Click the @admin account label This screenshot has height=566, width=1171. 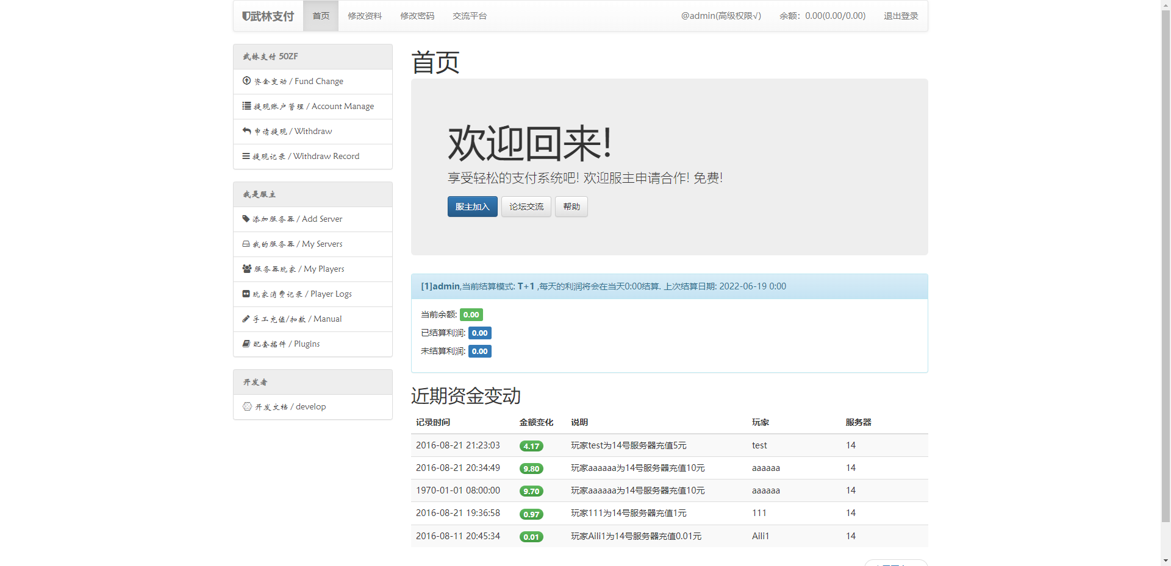tap(721, 16)
